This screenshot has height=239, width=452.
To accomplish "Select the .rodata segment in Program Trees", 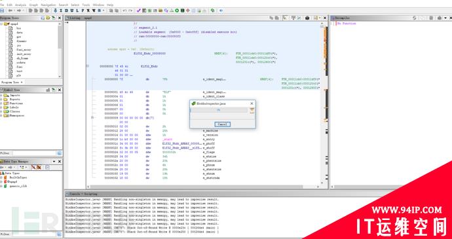I will click(x=20, y=63).
